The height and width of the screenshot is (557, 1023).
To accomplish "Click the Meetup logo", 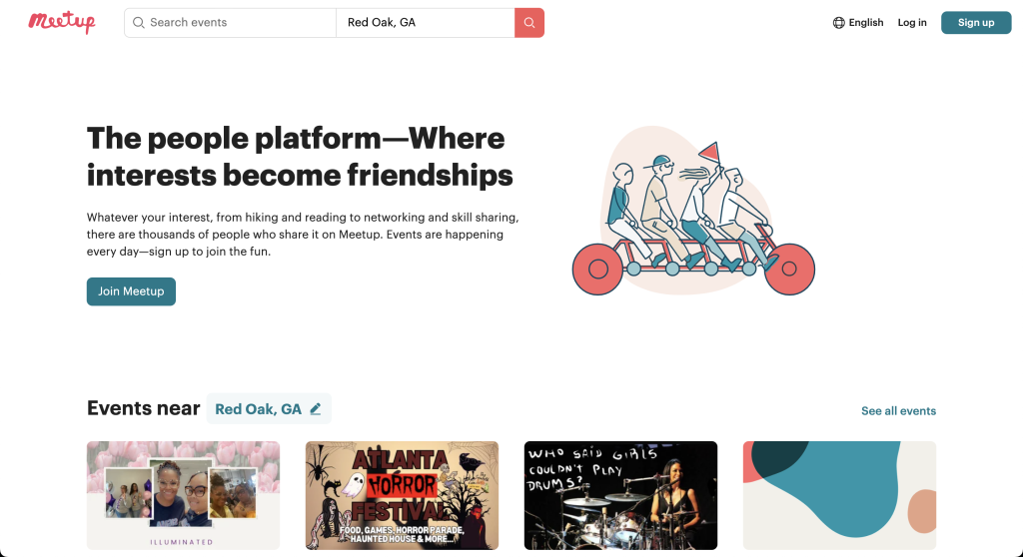I will [62, 22].
